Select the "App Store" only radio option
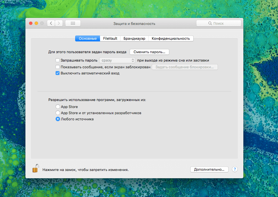 point(58,107)
